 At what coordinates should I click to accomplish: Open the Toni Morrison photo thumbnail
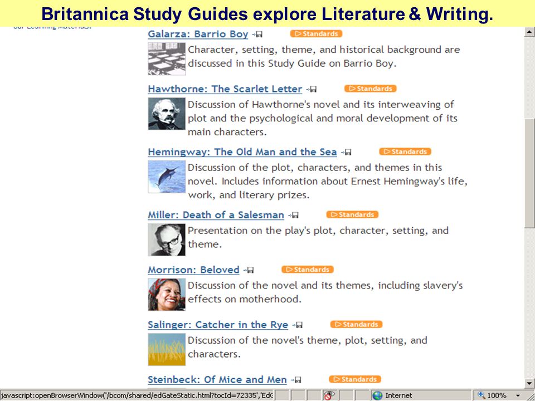[x=167, y=295]
